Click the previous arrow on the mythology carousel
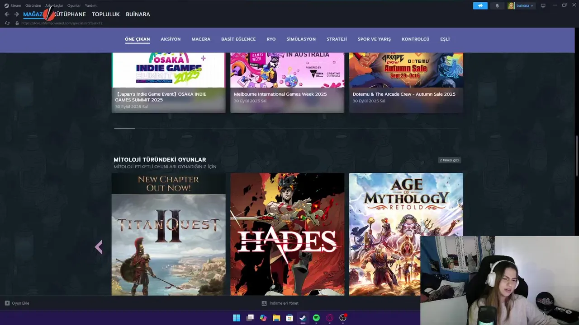Image resolution: width=579 pixels, height=325 pixels. (x=99, y=247)
